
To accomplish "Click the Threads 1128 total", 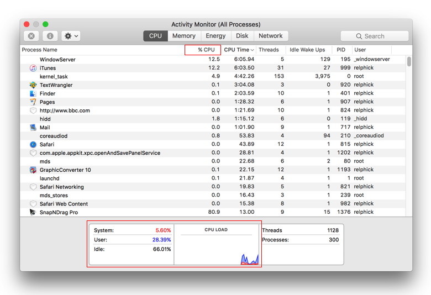I will [x=333, y=230].
